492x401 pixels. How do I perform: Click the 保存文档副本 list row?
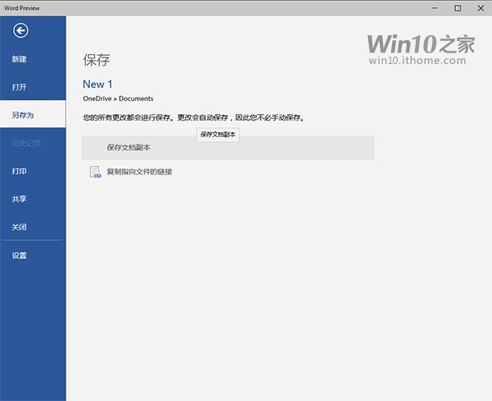228,148
